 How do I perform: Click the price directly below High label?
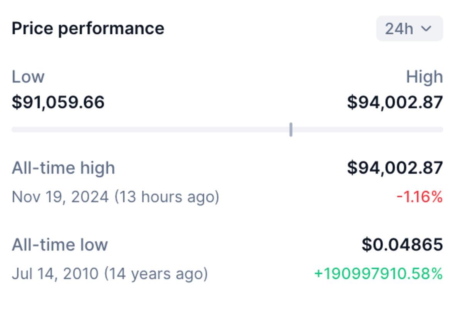(x=395, y=102)
